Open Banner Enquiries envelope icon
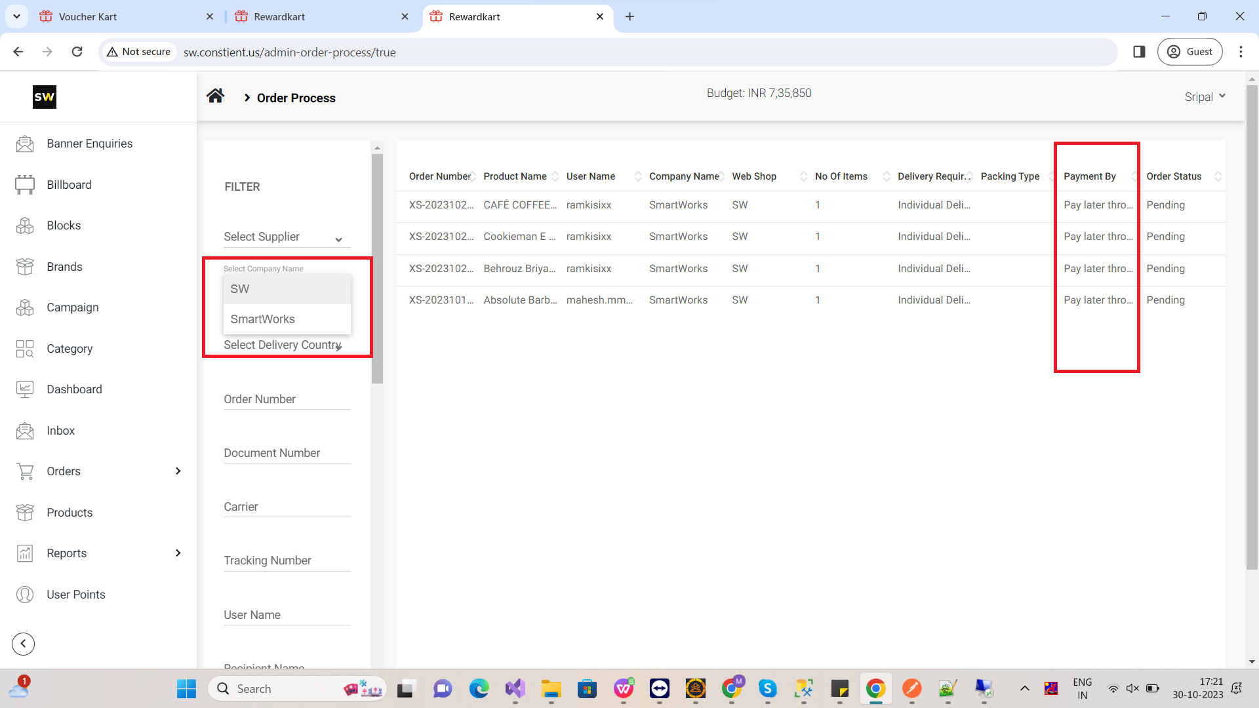The width and height of the screenshot is (1259, 708). tap(25, 144)
